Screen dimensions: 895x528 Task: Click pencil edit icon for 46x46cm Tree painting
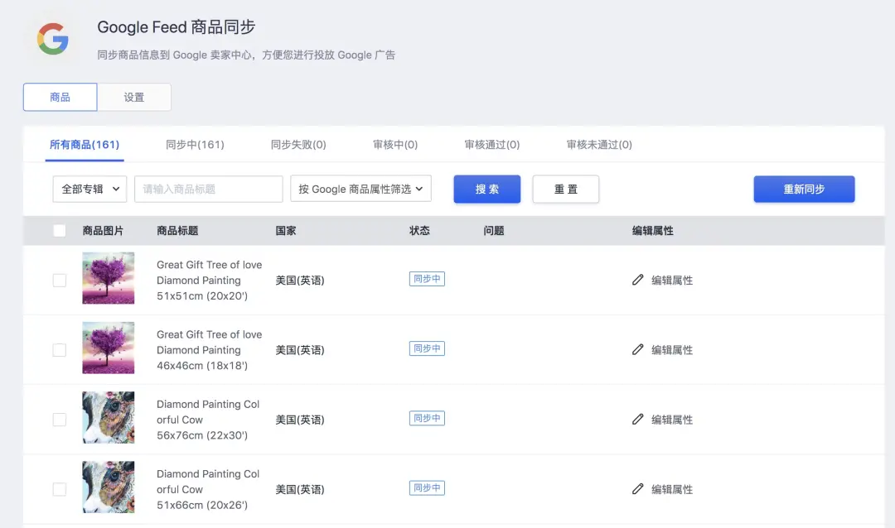tap(637, 349)
